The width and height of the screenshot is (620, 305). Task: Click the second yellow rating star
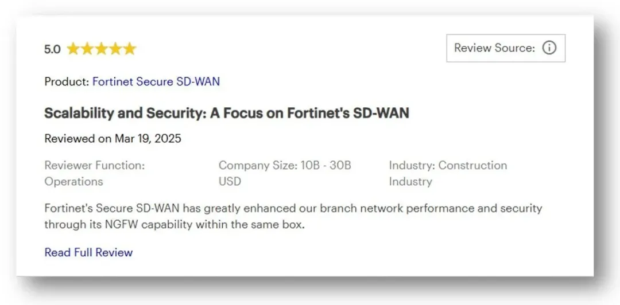point(87,49)
